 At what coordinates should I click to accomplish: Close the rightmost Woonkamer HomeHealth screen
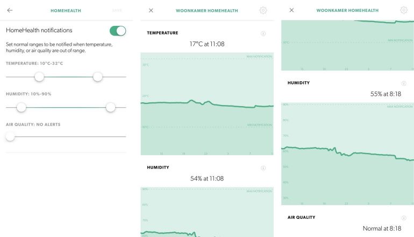291,10
